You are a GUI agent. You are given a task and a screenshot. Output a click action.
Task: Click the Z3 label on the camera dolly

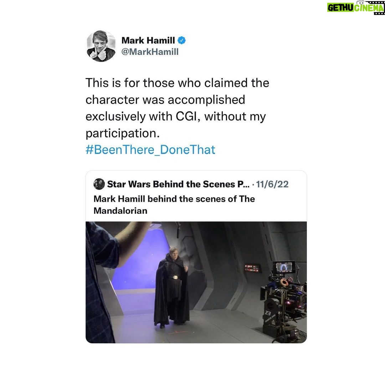(268, 313)
